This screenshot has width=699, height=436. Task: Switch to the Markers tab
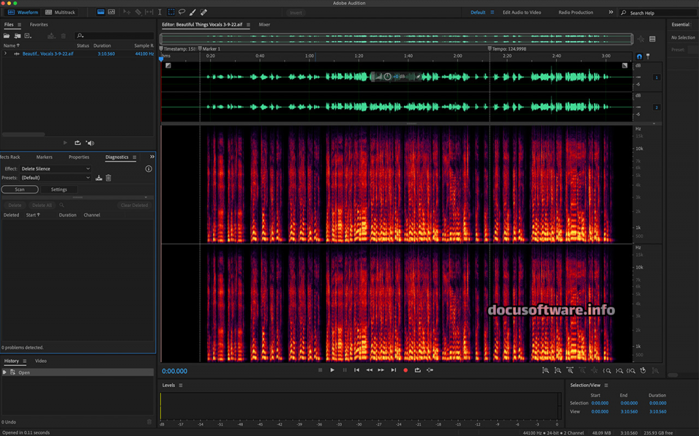(x=44, y=157)
